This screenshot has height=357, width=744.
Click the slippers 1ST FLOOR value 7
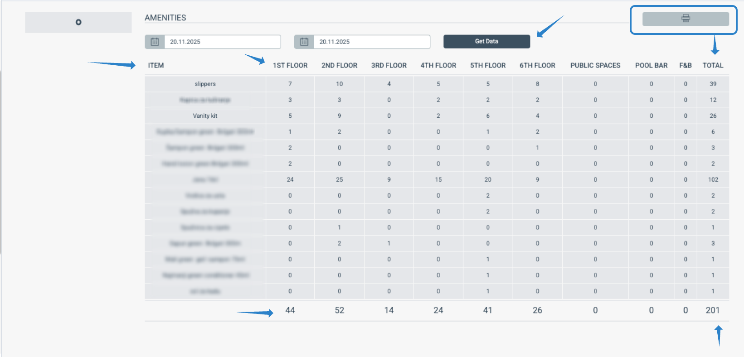point(290,84)
